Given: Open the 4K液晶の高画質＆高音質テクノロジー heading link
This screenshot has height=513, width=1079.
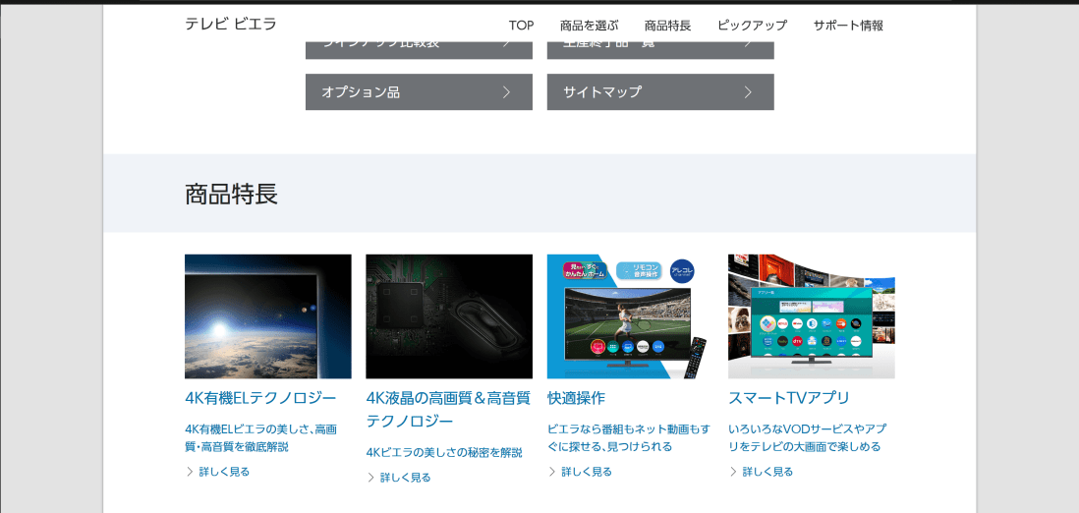Looking at the screenshot, I should 448,409.
